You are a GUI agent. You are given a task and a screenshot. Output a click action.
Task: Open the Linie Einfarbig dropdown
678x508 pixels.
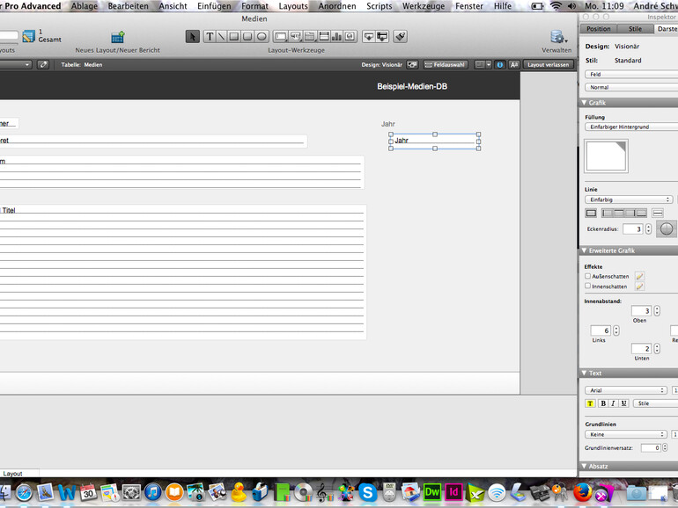point(629,200)
